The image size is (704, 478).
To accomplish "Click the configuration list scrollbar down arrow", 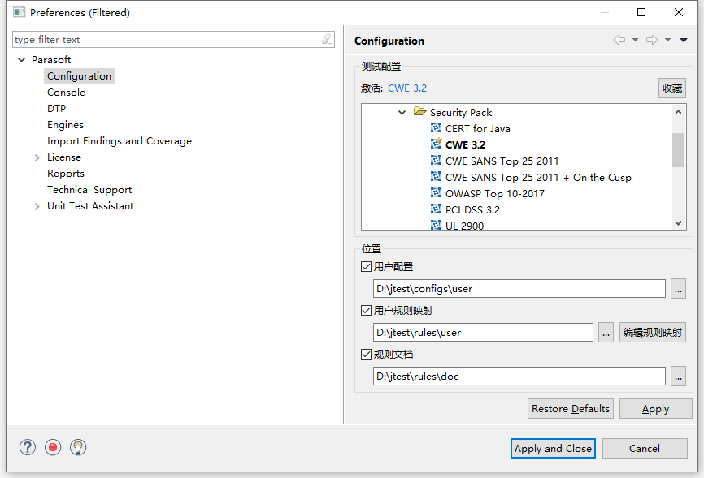I will (x=679, y=223).
